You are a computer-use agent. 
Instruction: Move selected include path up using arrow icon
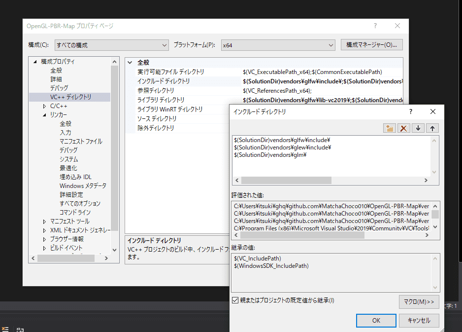point(433,128)
